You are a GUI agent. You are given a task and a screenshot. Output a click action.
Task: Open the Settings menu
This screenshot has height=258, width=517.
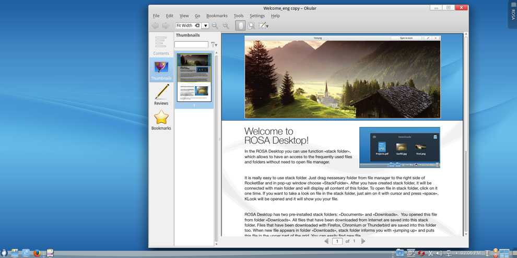(x=257, y=16)
